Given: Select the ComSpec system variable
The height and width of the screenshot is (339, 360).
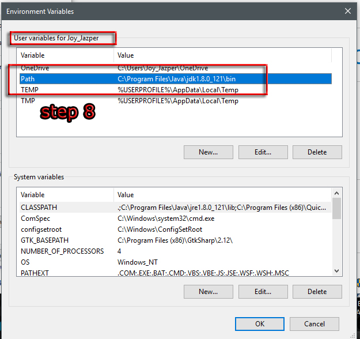Looking at the screenshot, I should pos(176,219).
